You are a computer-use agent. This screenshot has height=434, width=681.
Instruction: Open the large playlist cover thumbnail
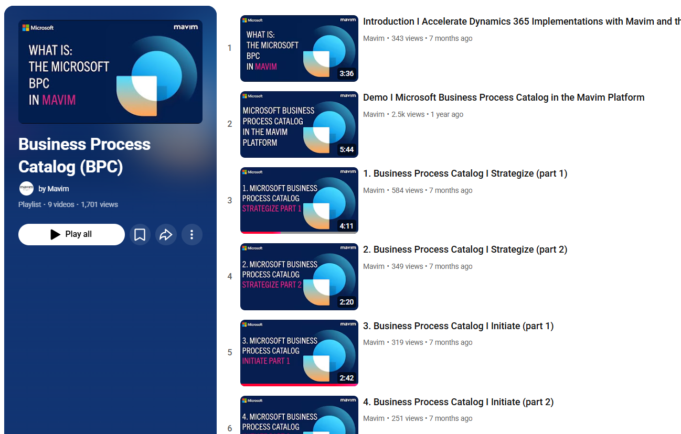[x=110, y=72]
